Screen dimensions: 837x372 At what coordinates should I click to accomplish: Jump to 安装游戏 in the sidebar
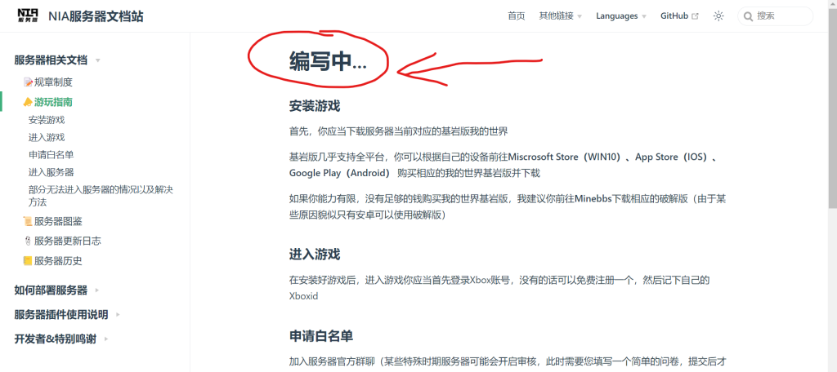(47, 120)
